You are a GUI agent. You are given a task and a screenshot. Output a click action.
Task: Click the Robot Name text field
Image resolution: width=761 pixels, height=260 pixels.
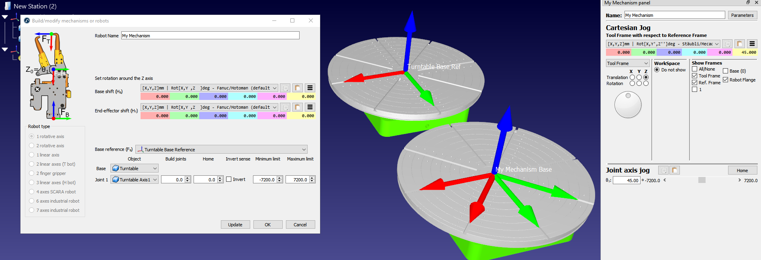tap(210, 36)
